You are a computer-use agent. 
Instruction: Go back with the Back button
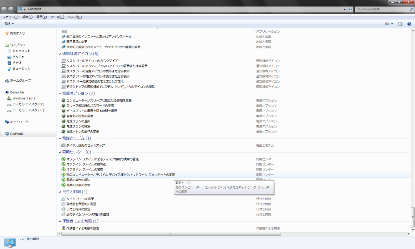pyautogui.click(x=4, y=9)
